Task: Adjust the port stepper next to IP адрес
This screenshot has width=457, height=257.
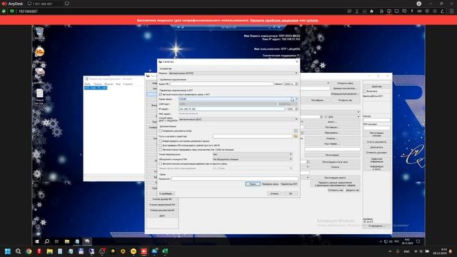Action: (x=296, y=109)
